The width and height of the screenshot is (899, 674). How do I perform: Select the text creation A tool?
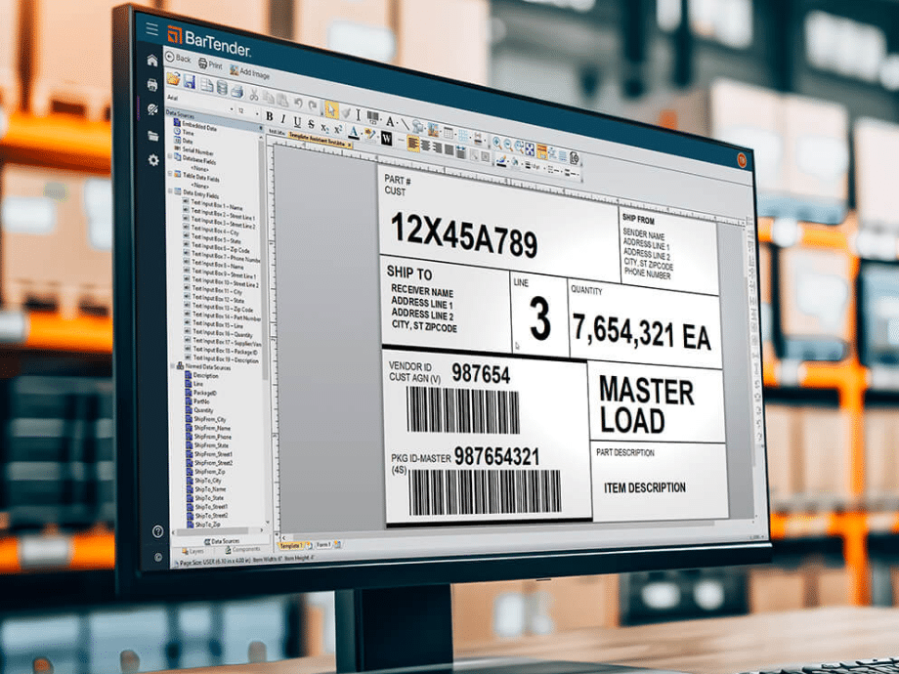click(x=390, y=121)
